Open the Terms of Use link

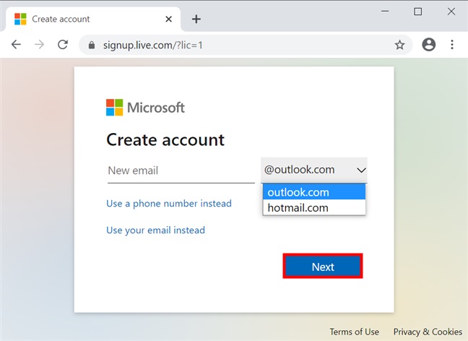[x=354, y=332]
